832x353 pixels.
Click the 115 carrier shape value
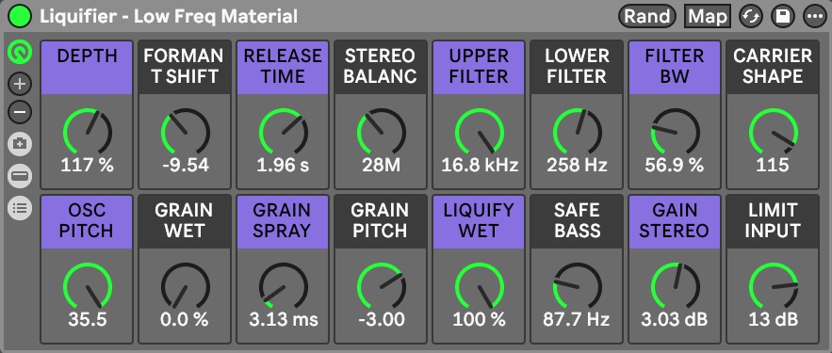pos(773,166)
